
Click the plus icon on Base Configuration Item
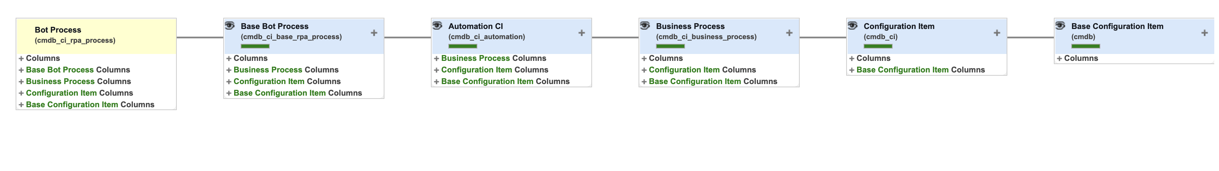[1205, 33]
